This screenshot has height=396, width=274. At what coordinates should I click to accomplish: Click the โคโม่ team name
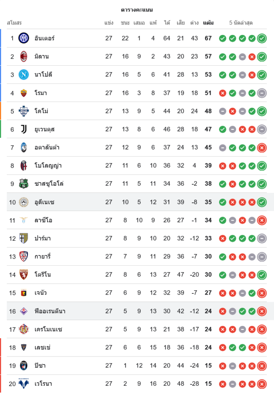(41, 111)
